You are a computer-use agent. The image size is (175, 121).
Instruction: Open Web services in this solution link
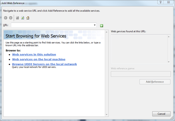(34, 55)
